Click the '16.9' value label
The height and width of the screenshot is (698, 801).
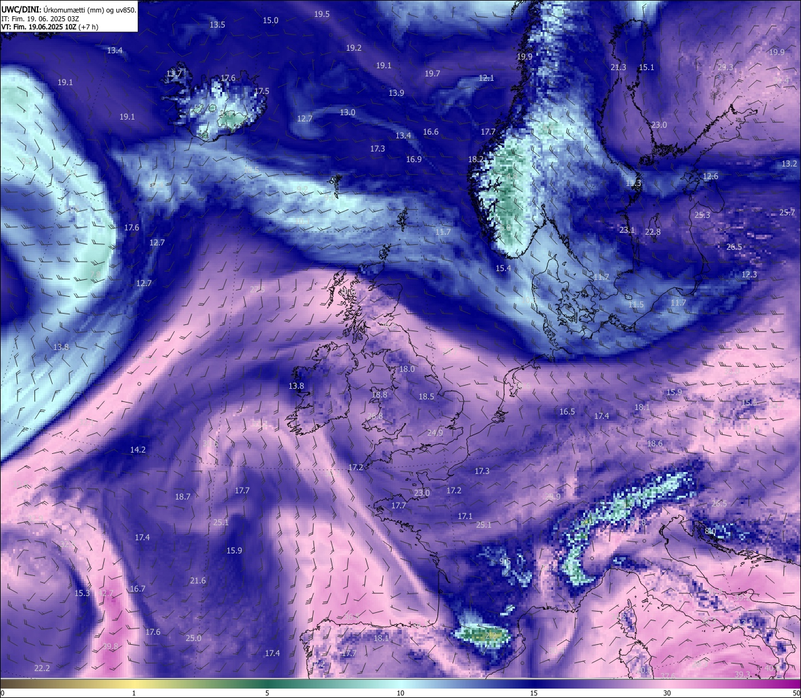point(414,160)
